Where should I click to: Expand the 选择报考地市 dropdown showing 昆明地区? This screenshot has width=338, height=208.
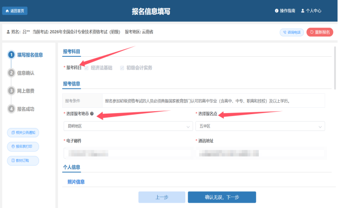coord(127,126)
